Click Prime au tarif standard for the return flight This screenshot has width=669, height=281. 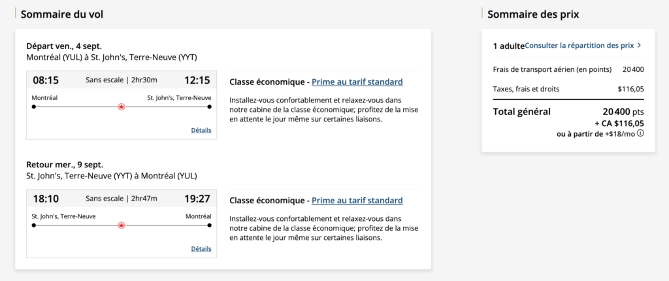(357, 200)
